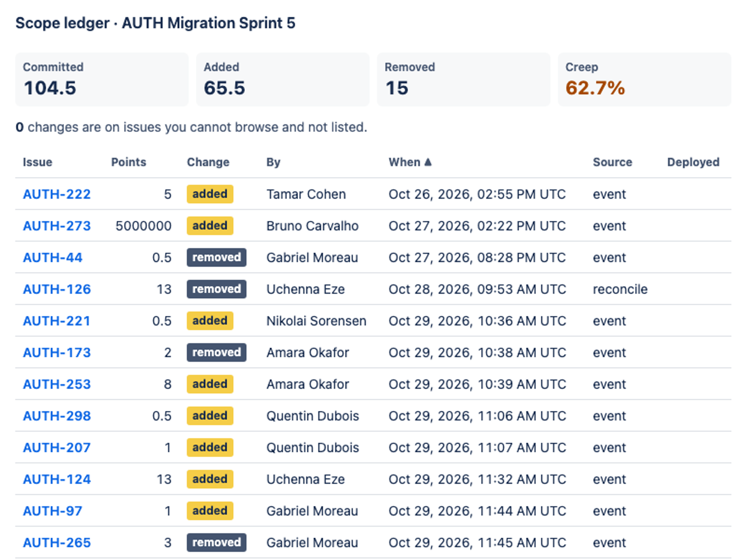Select the Creep 62.7% summary card
This screenshot has width=746, height=559.
tap(645, 79)
